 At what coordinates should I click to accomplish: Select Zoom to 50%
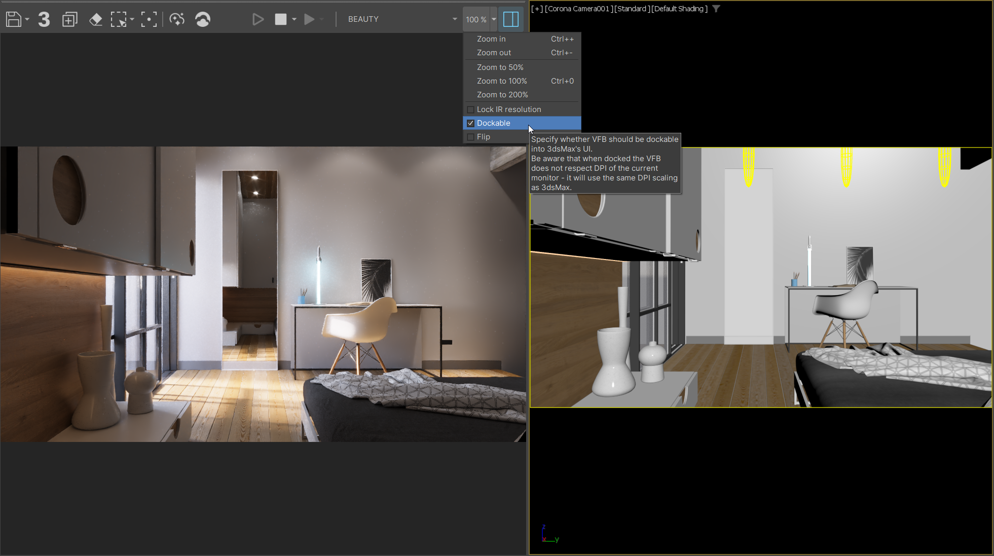point(522,67)
